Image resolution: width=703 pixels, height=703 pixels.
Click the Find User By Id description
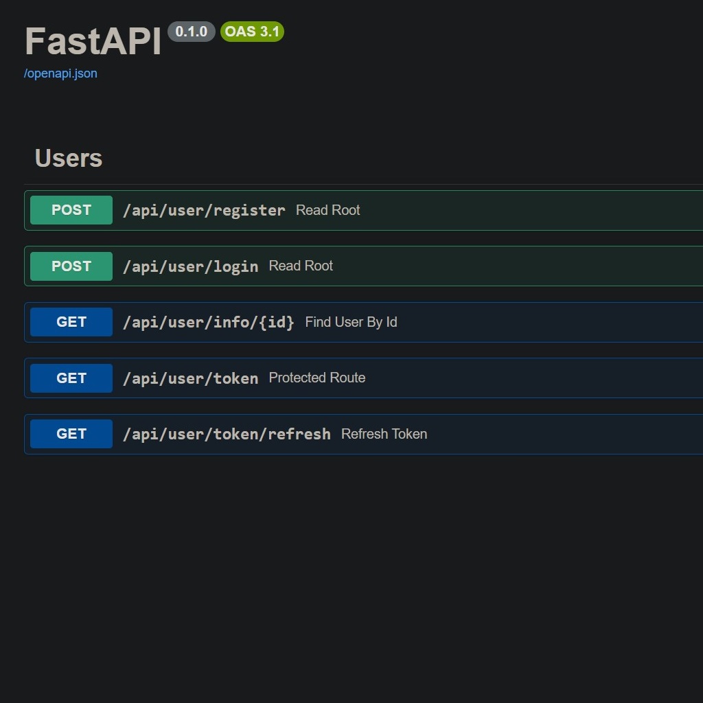pos(351,322)
